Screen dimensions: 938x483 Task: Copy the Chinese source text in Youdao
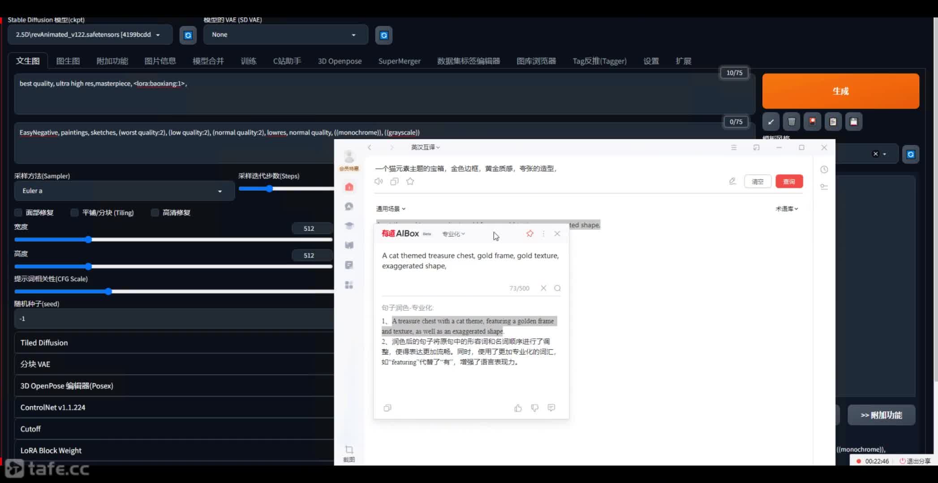coord(394,181)
